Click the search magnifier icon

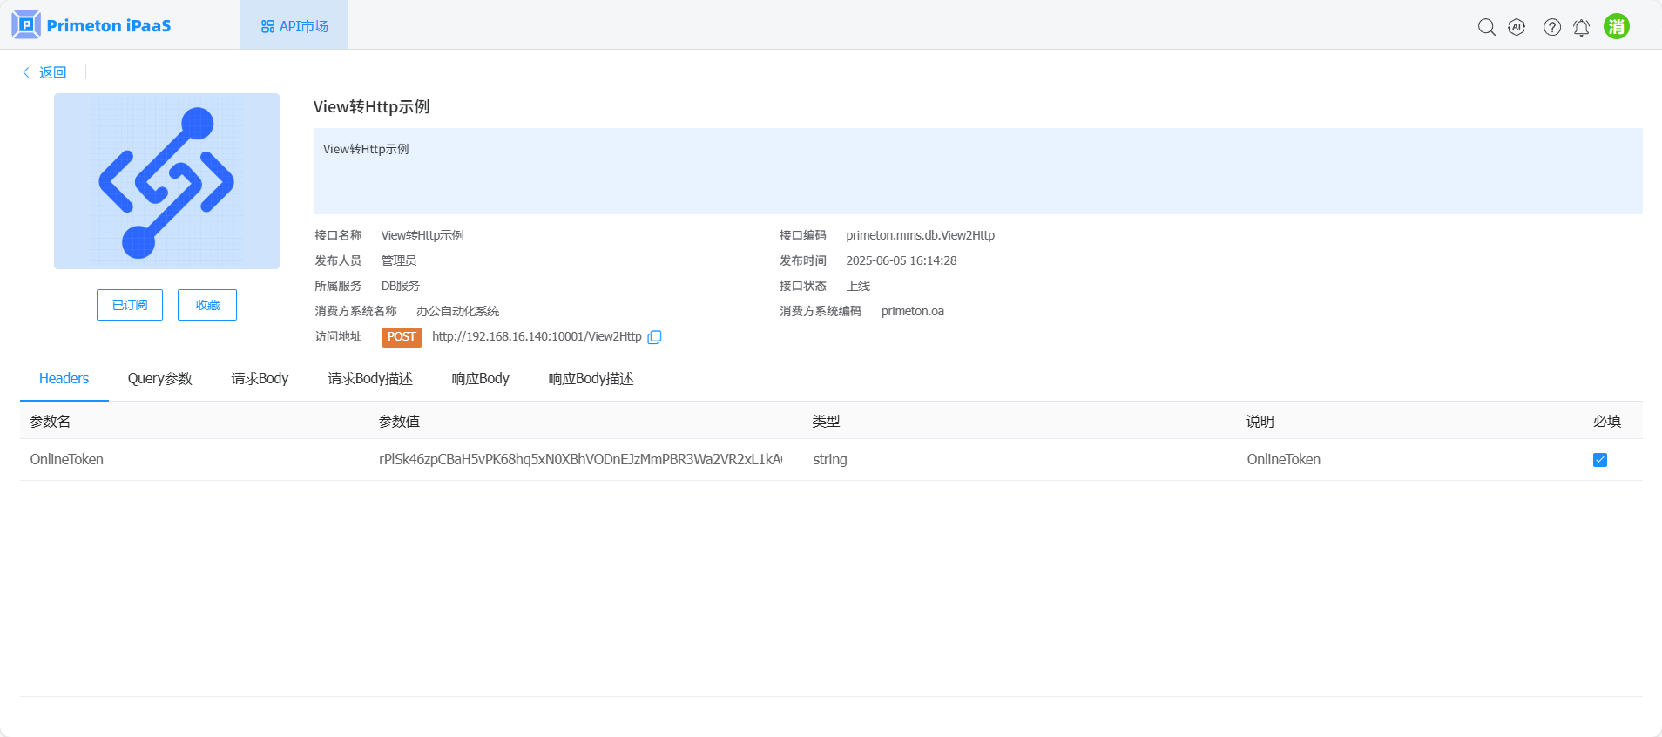pos(1486,27)
